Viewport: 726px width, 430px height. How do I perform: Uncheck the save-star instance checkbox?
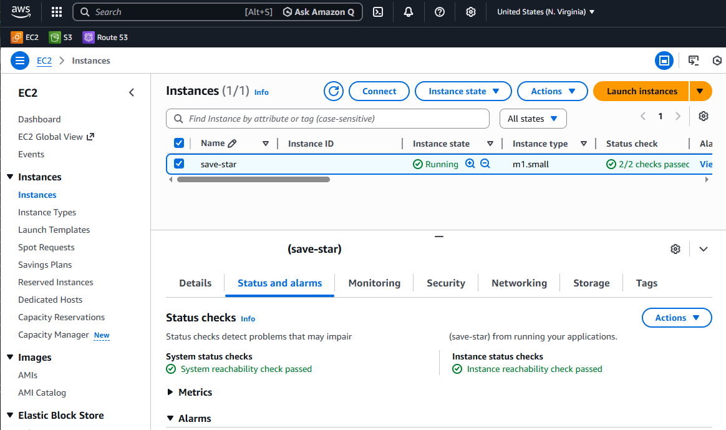(x=179, y=164)
